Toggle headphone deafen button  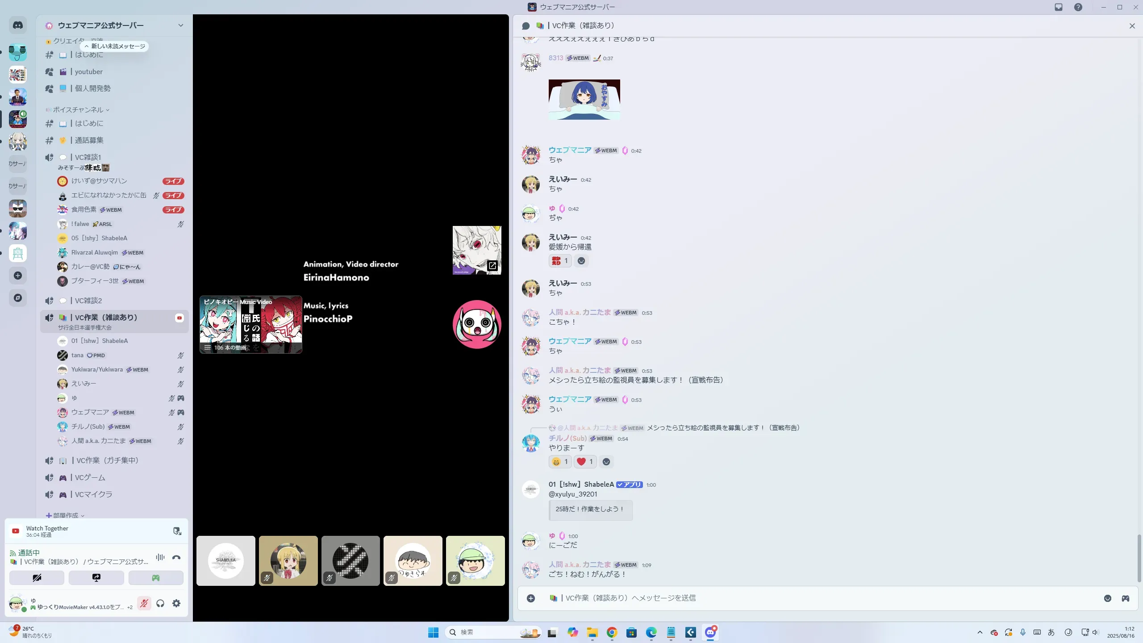point(160,603)
